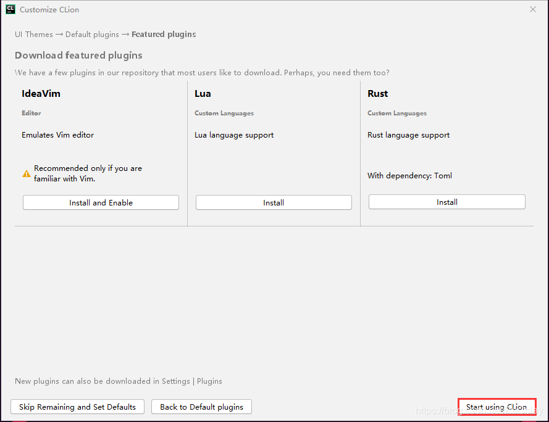Viewport: 549px width, 422px height.
Task: Click 'Lua language support' description
Action: pyautogui.click(x=234, y=135)
